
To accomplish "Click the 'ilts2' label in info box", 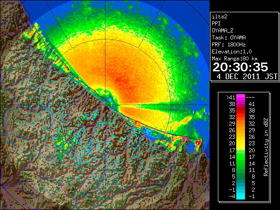I will tap(220, 17).
